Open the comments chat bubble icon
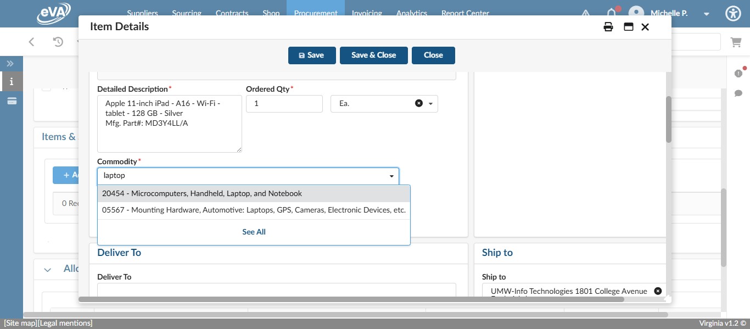750x329 pixels. tap(738, 93)
